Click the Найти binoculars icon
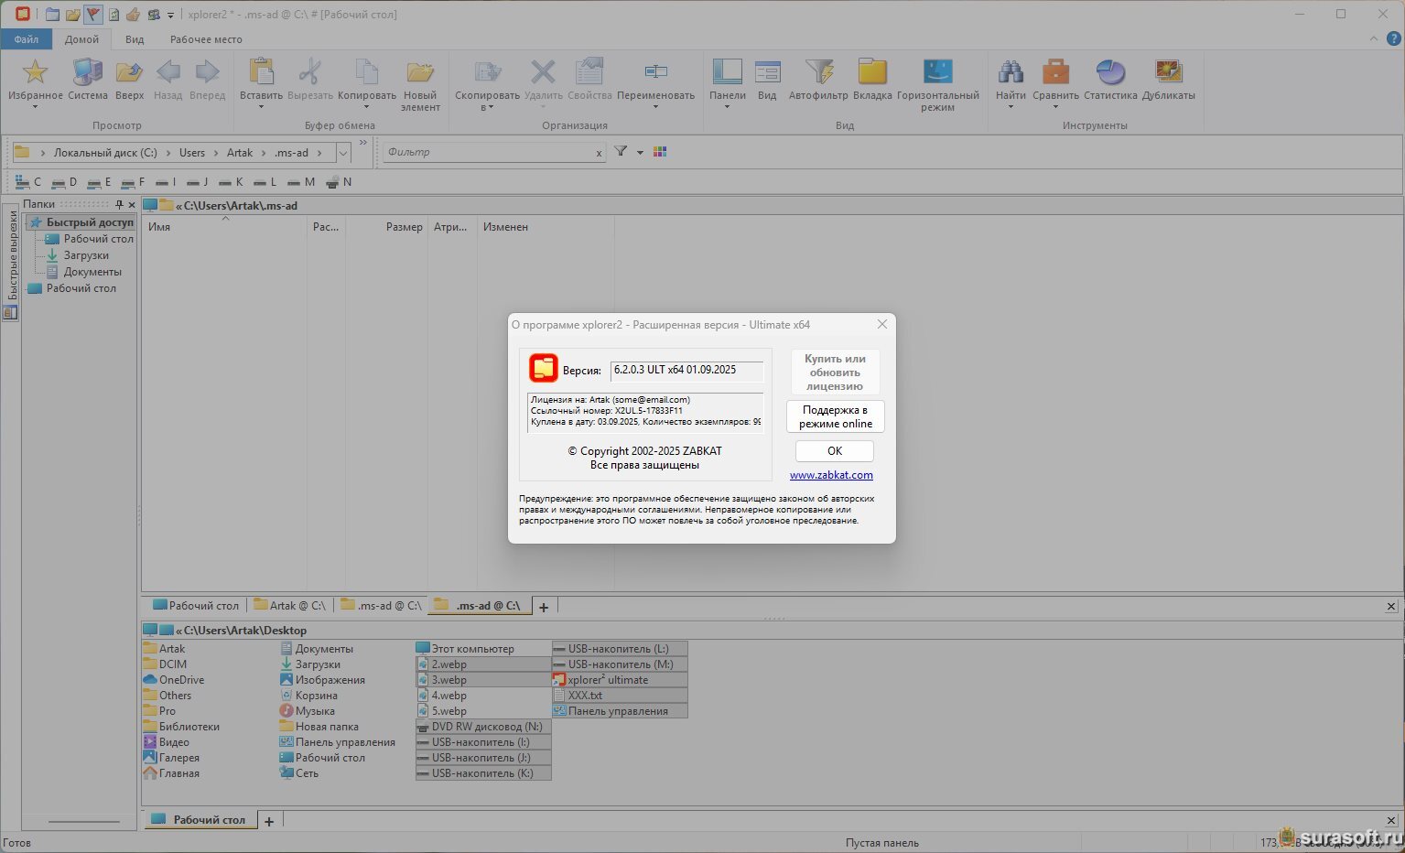Viewport: 1405px width, 853px height. 1011,72
